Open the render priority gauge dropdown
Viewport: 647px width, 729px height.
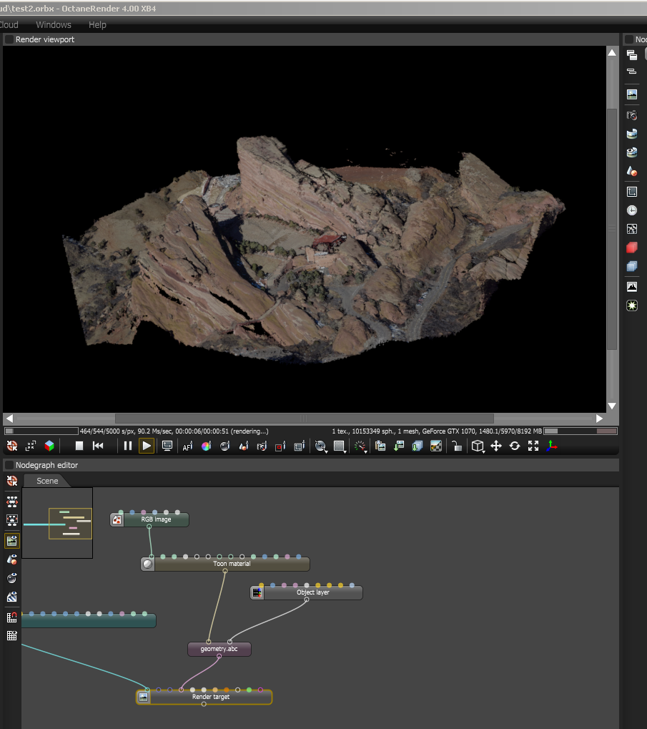point(360,447)
